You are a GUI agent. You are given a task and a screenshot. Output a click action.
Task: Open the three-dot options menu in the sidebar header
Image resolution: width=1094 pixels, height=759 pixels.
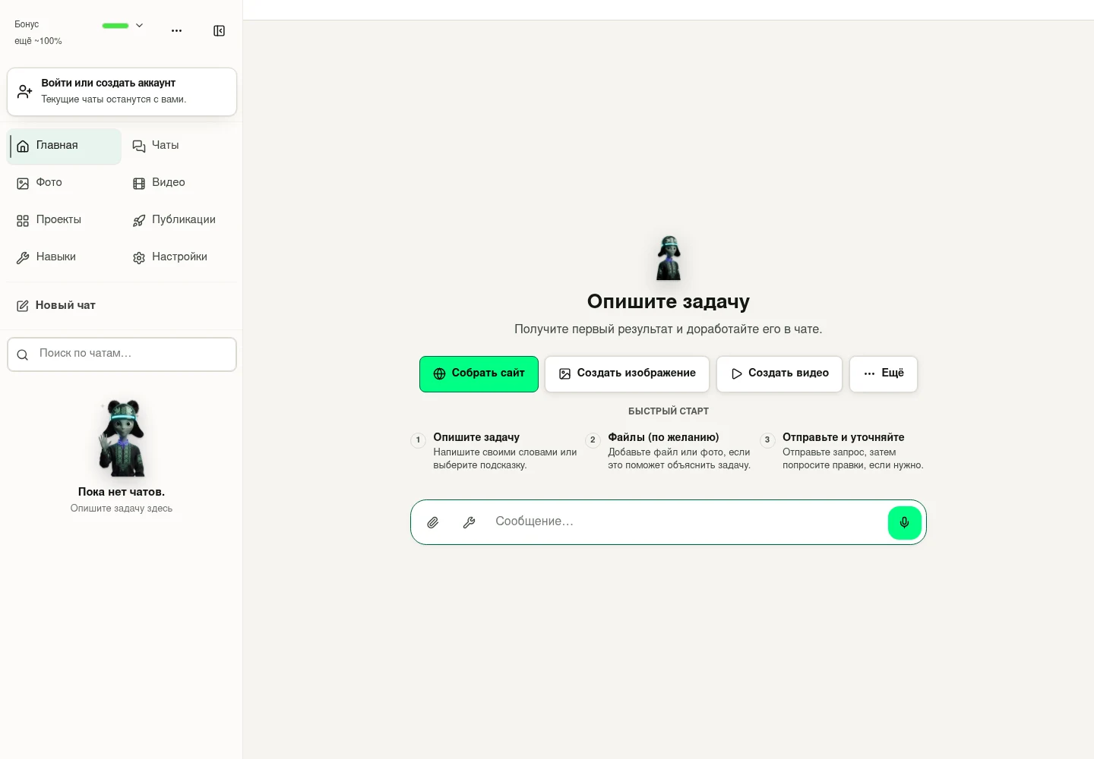tap(176, 31)
